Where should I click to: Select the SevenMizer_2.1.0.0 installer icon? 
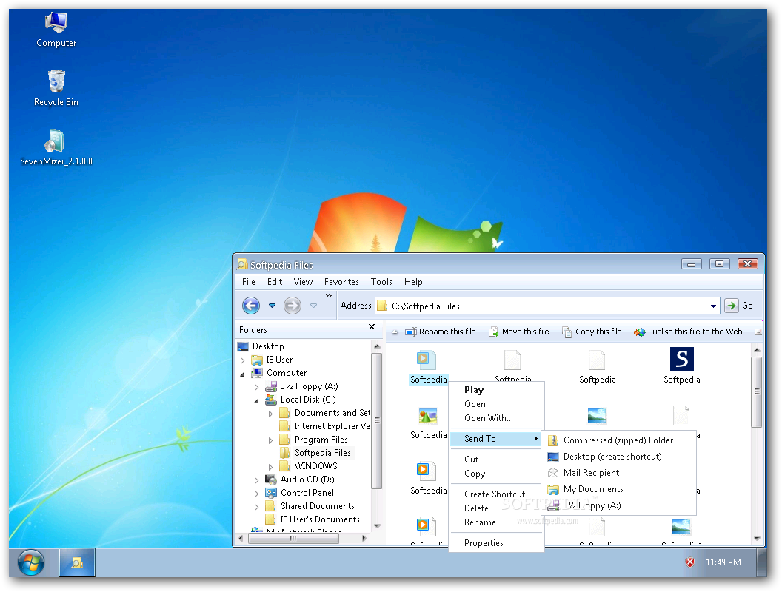[x=56, y=148]
